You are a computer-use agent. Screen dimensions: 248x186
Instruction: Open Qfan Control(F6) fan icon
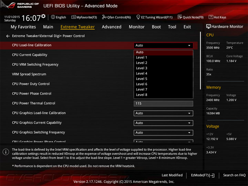104,17
